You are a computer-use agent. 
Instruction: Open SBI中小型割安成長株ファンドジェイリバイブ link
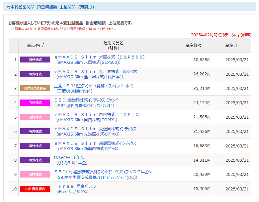[103, 175]
